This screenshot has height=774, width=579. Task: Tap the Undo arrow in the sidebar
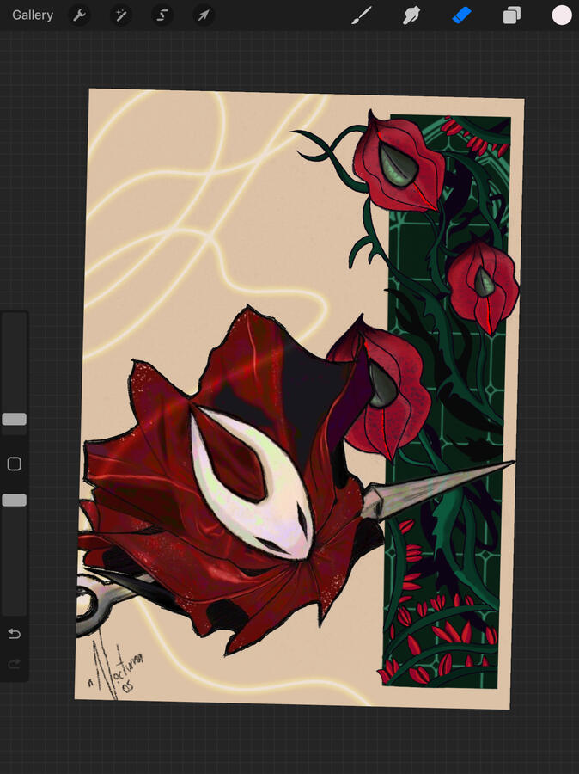click(x=14, y=634)
